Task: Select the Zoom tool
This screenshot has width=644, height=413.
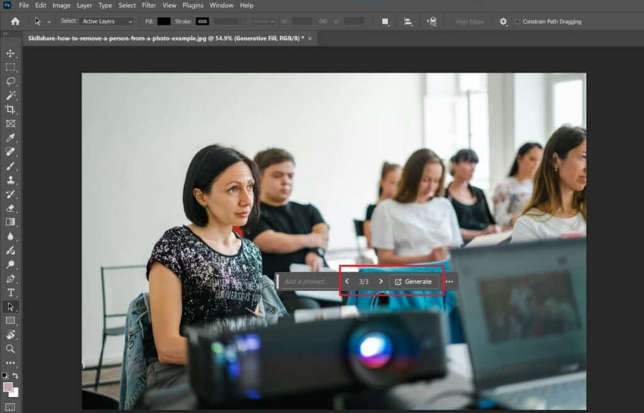Action: point(11,349)
